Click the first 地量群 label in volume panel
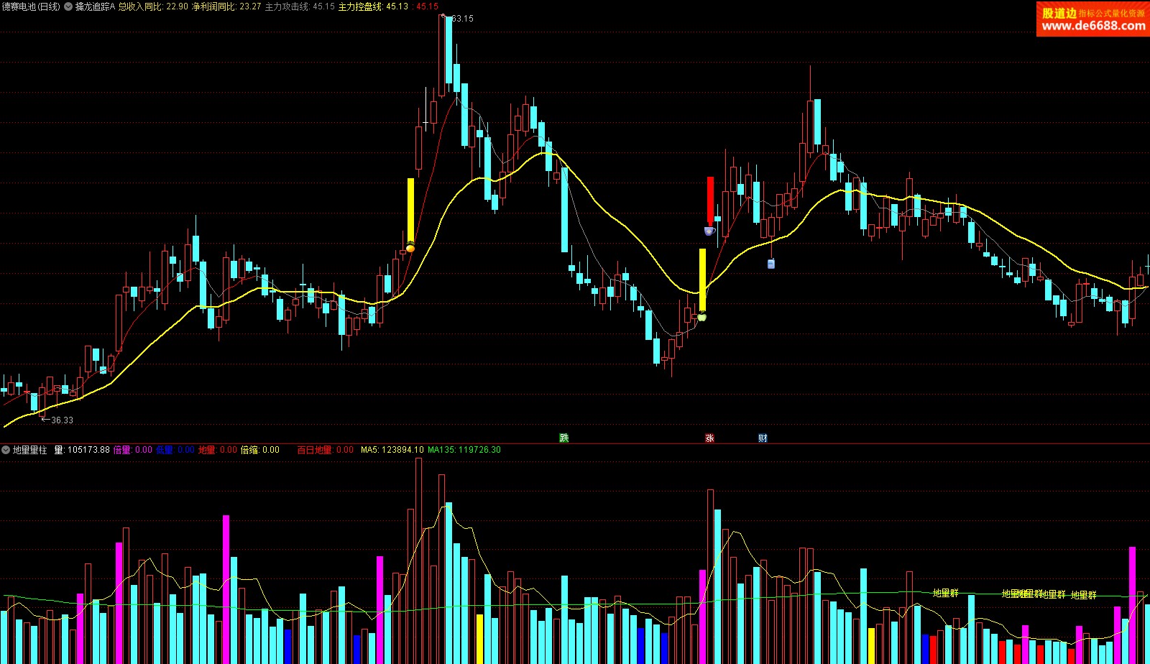 pyautogui.click(x=945, y=593)
